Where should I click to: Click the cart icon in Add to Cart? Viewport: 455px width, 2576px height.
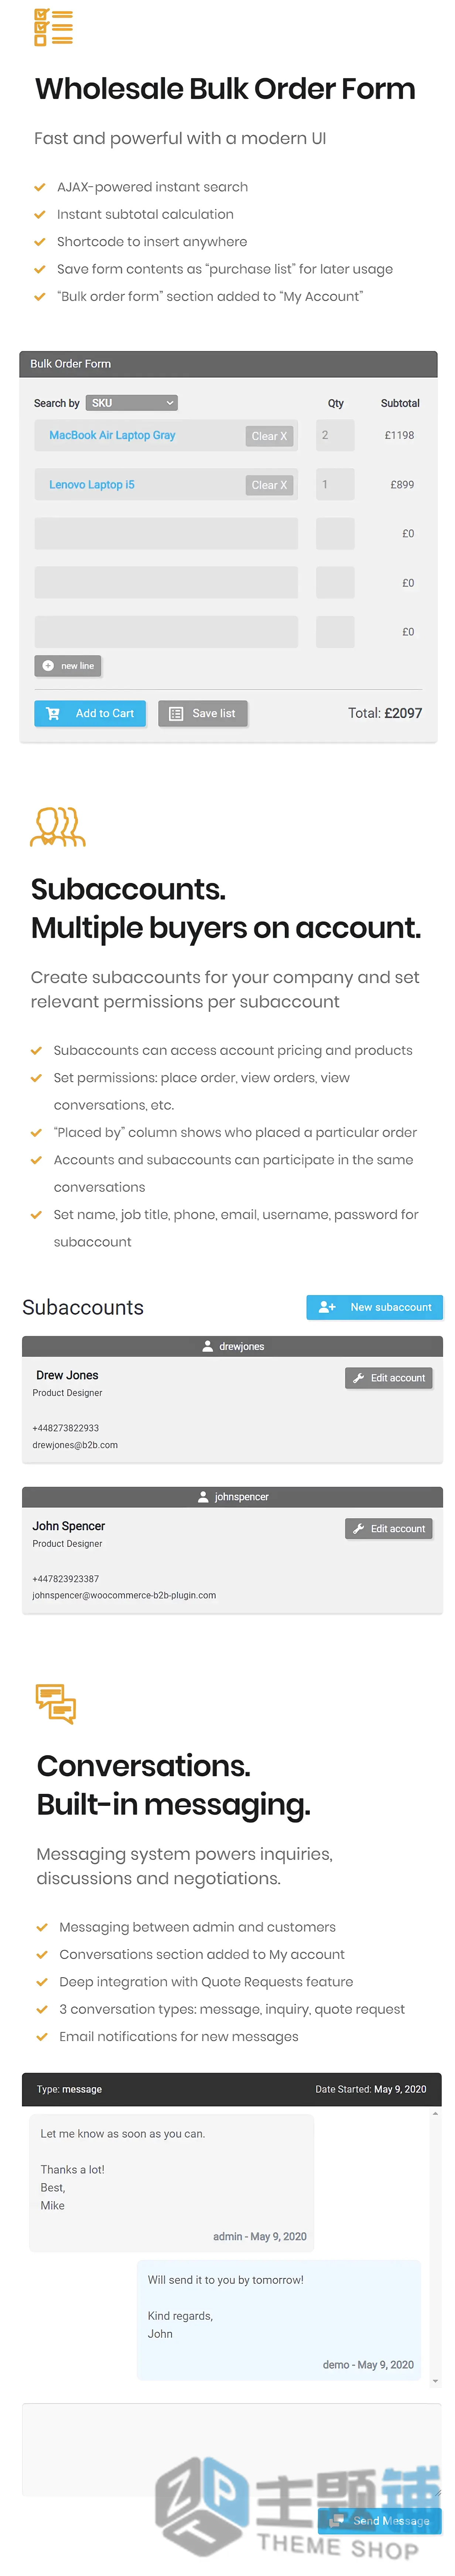[53, 713]
